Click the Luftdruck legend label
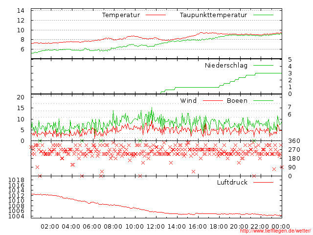 click(232, 182)
